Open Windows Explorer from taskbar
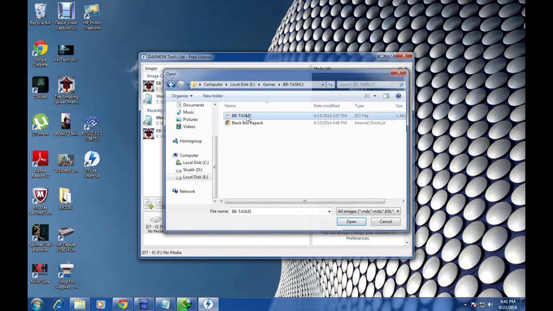Image resolution: width=553 pixels, height=311 pixels. (79, 304)
